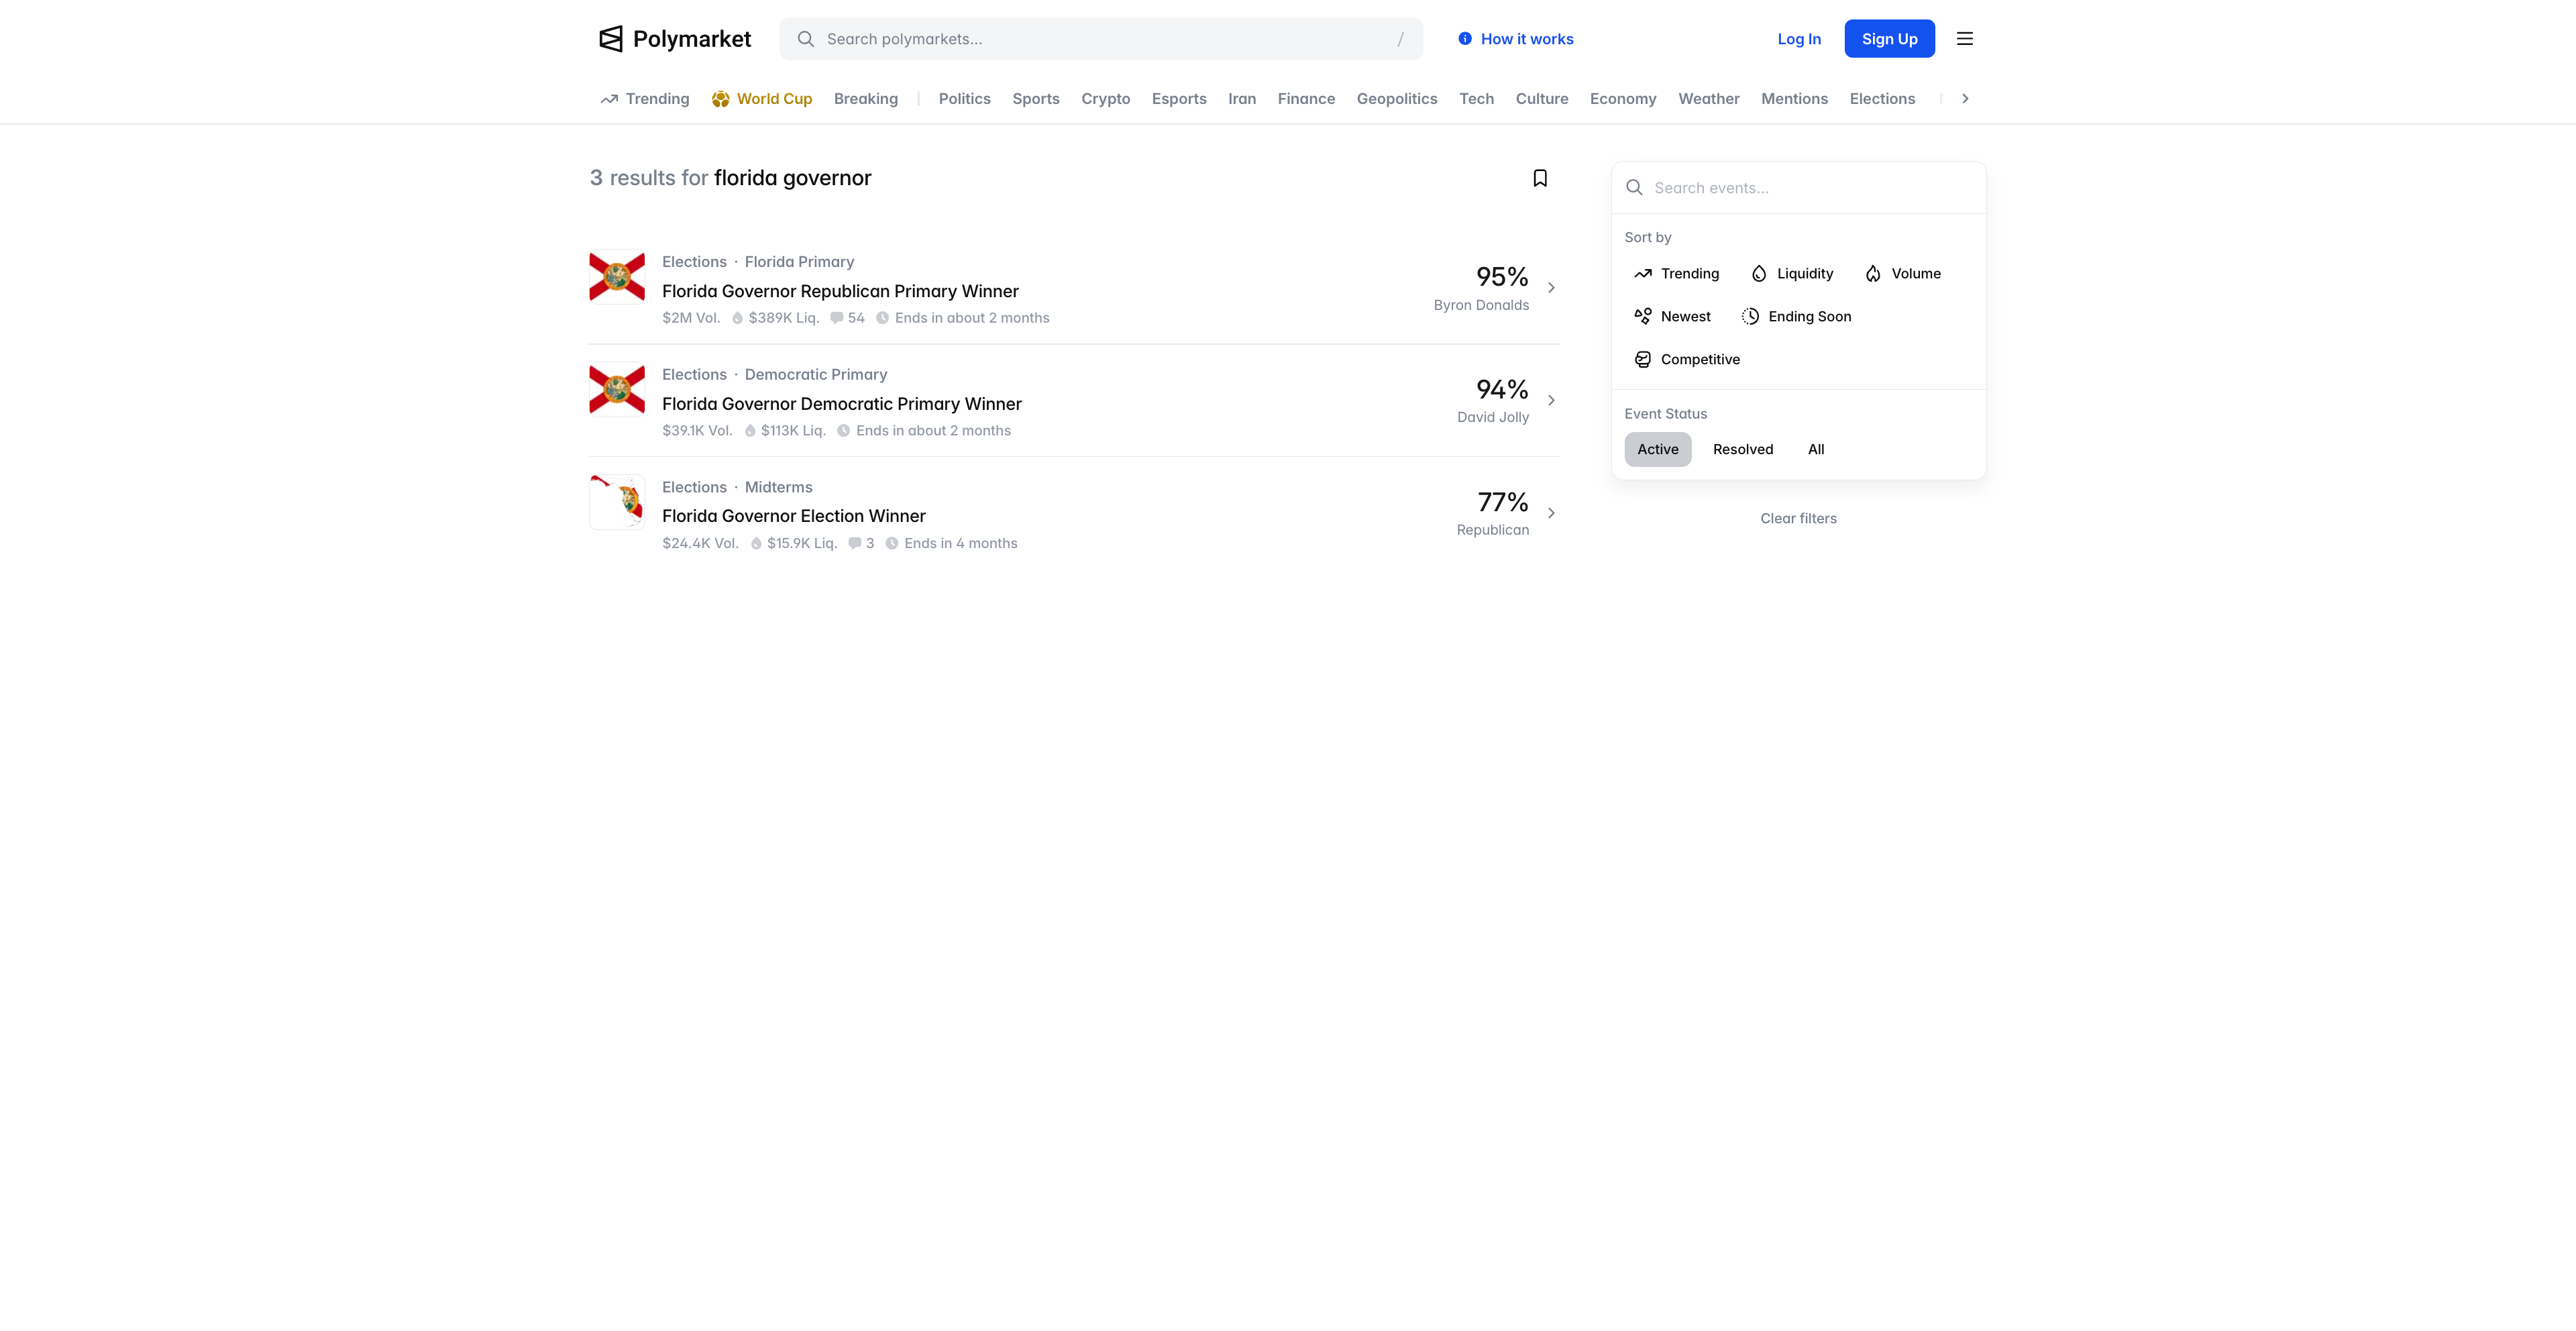Click the 94% David Jolly odds
The image size is (2576, 1331).
click(1492, 401)
